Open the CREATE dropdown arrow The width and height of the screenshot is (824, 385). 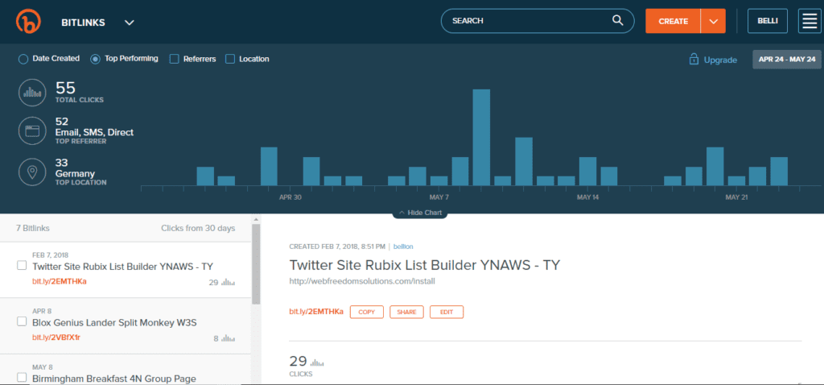[713, 22]
